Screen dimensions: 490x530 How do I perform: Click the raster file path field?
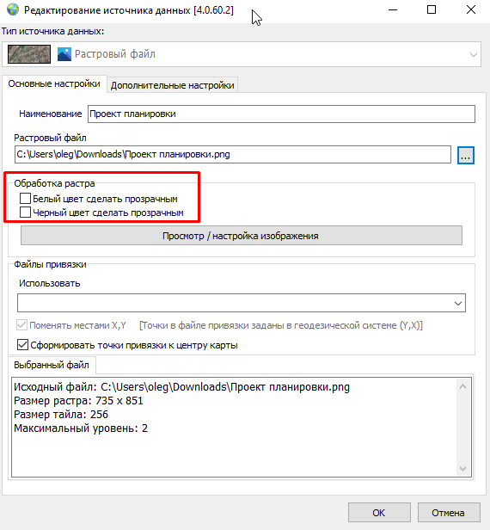[x=233, y=155]
